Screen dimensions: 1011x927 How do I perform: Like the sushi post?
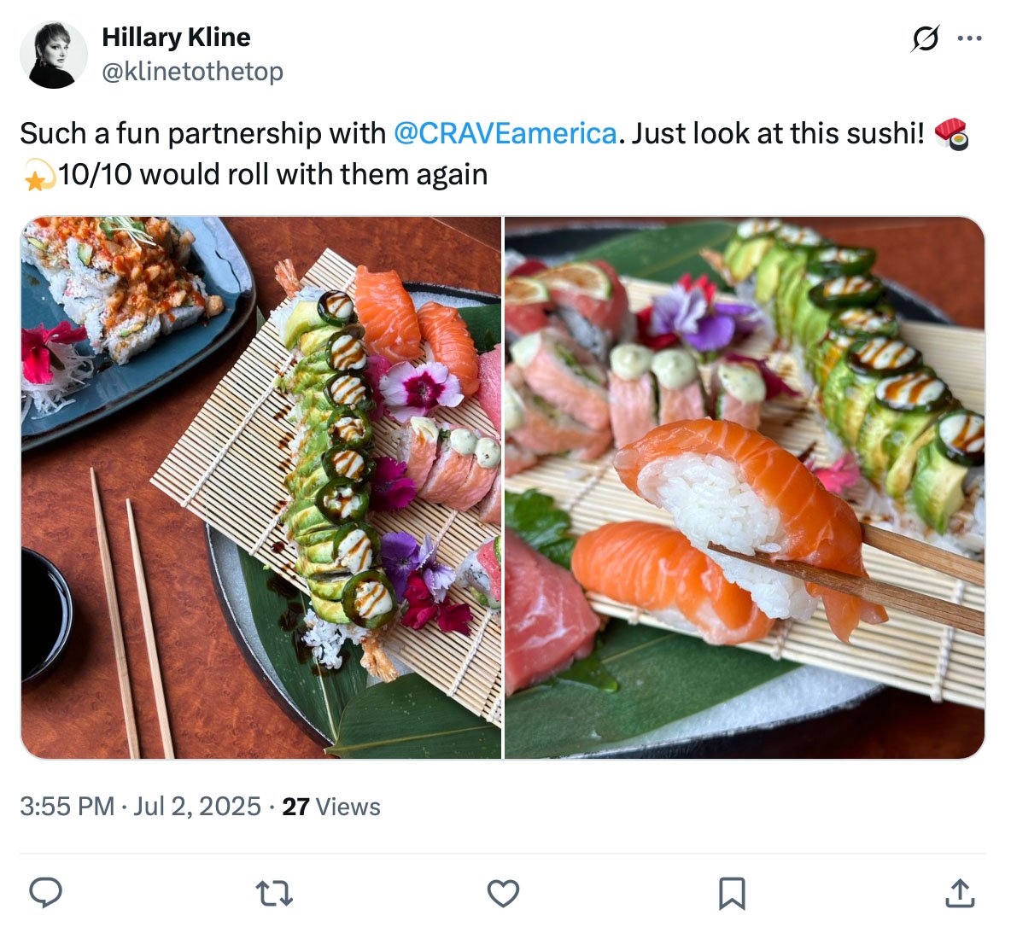[503, 894]
